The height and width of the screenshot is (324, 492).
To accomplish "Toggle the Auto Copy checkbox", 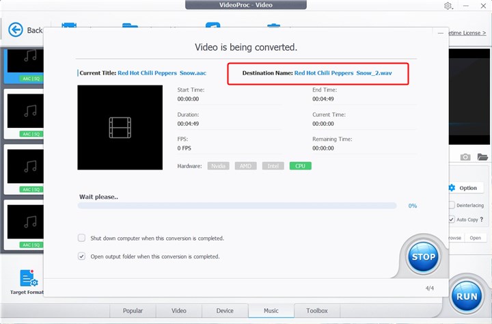I will [x=452, y=219].
